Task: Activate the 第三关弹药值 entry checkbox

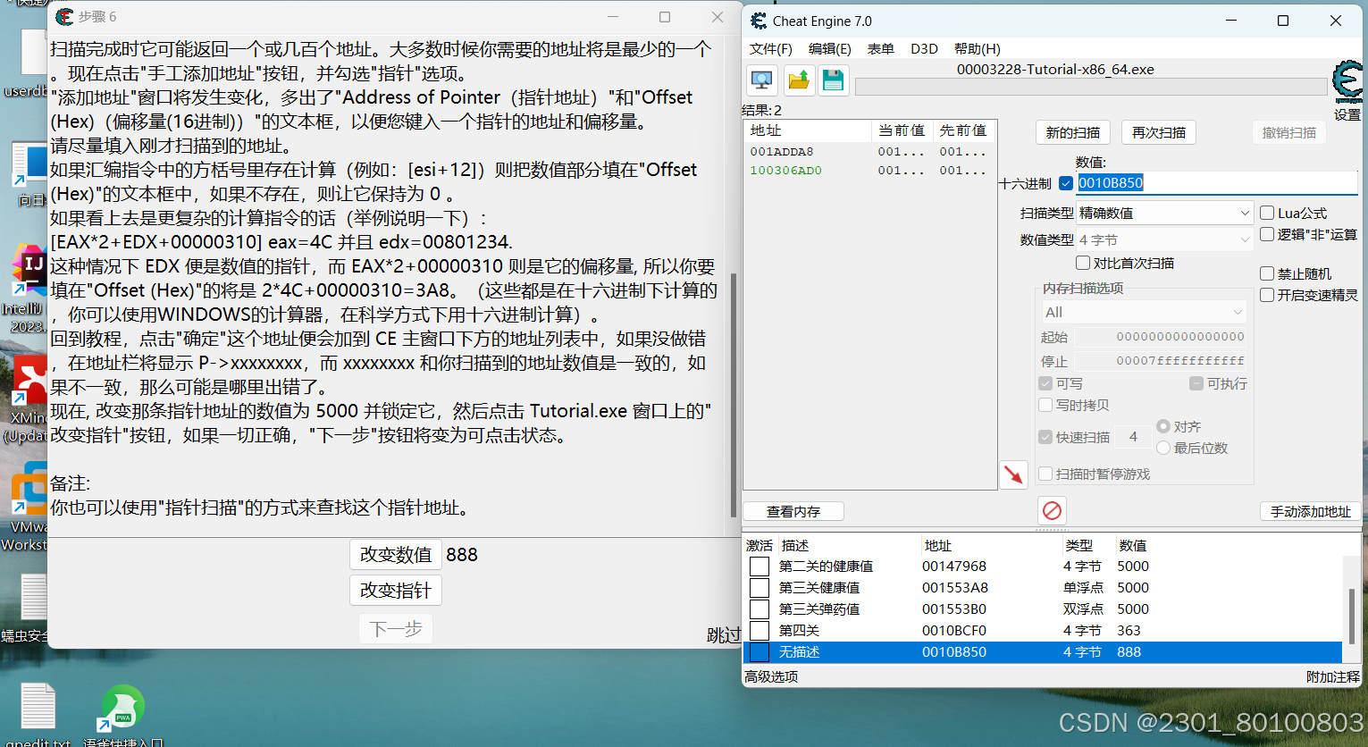Action: (760, 609)
